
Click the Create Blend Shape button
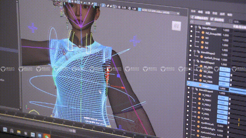199,18
